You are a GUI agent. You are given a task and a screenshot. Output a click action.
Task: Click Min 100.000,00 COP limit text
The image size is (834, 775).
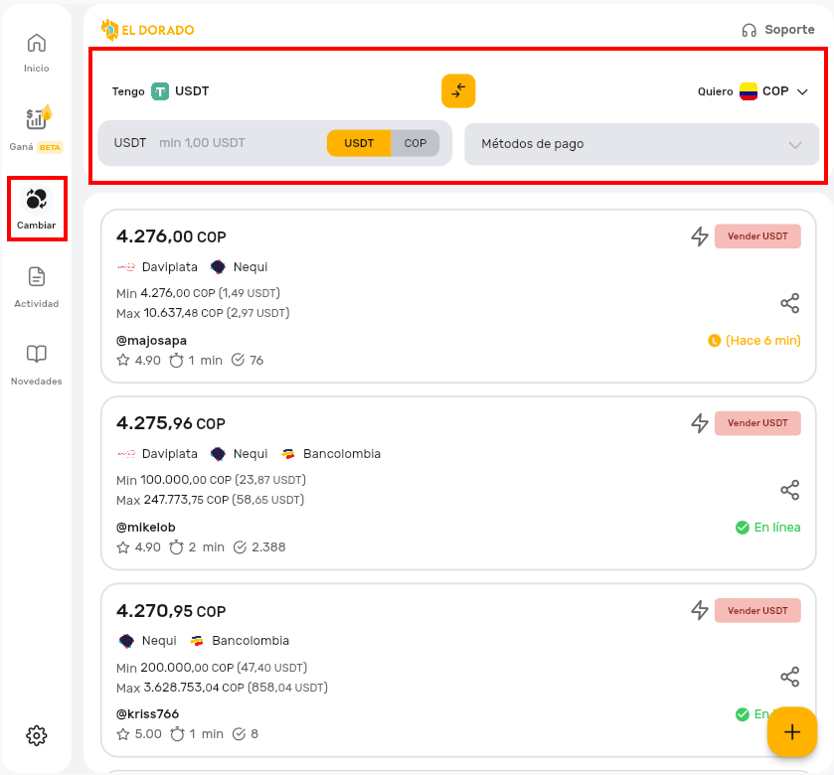(x=211, y=480)
